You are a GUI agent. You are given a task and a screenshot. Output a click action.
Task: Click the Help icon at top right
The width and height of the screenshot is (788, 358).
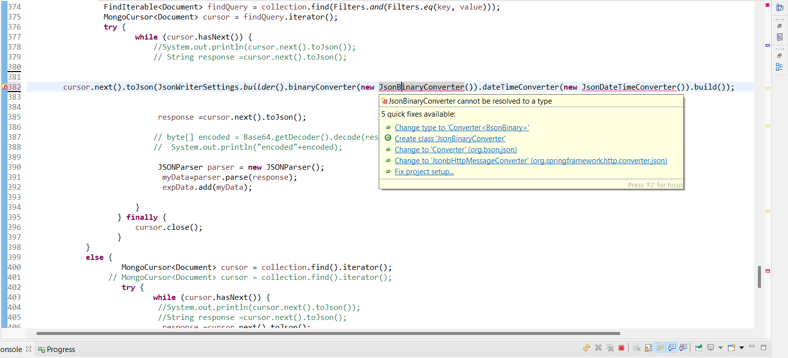(x=779, y=8)
